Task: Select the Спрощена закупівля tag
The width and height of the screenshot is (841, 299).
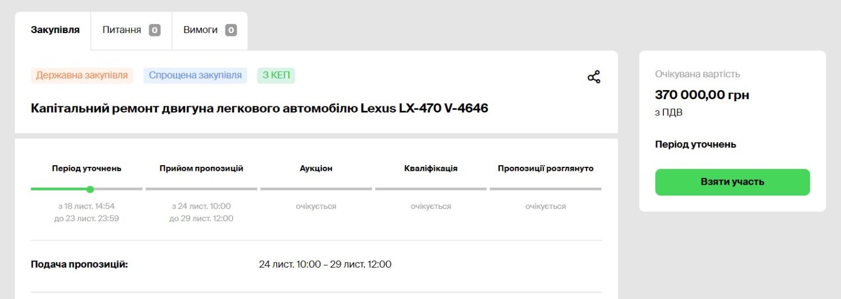Action: coord(195,75)
